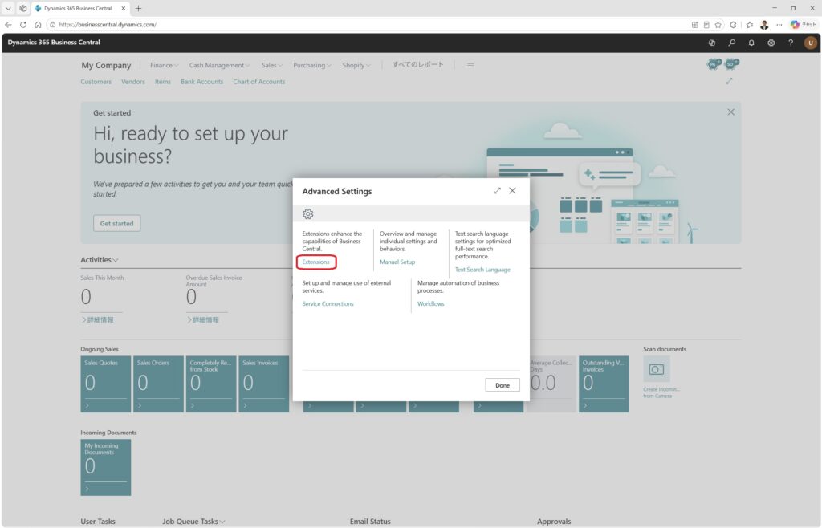822x528 pixels.
Task: Open the notifications bell icon
Action: [751, 43]
